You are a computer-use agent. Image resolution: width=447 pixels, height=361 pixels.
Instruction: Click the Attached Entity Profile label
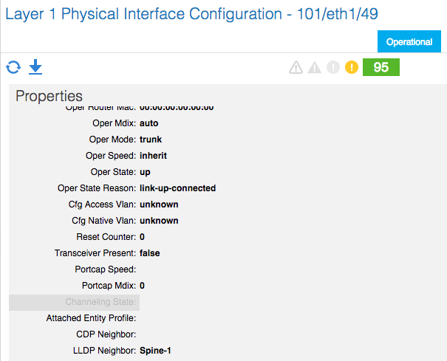(x=91, y=318)
